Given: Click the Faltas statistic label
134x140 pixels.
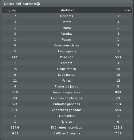Looking at the screenshot, I should tap(66, 81).
